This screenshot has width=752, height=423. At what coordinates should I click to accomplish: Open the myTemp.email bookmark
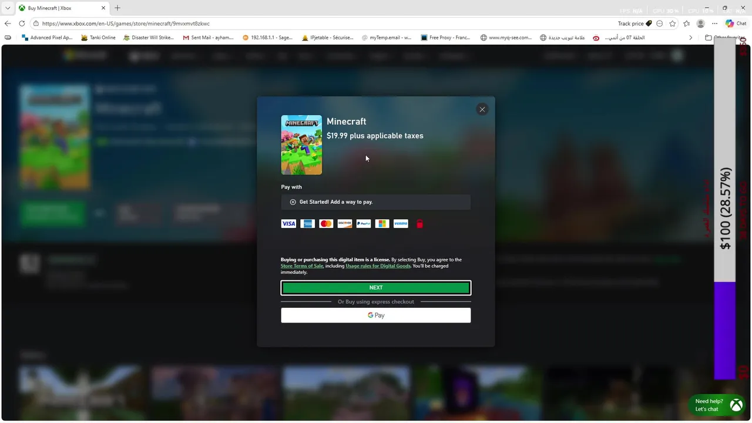(x=387, y=38)
